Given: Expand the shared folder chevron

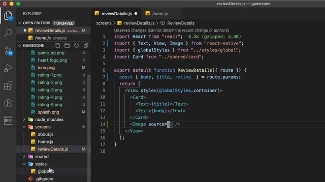Looking at the screenshot, I should (24, 157).
